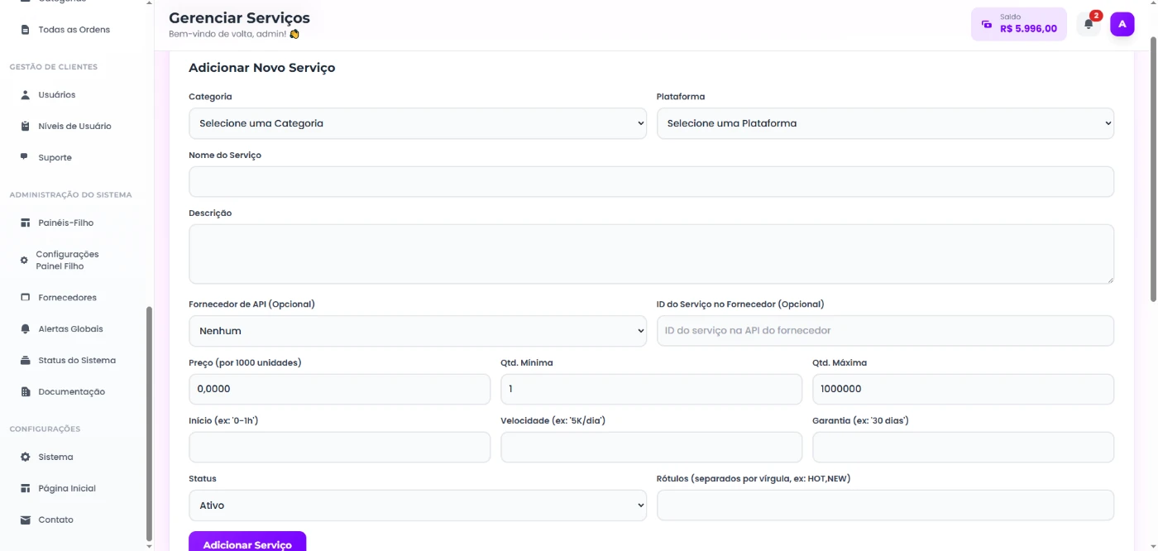Click the Nome do Serviço input field

650,182
